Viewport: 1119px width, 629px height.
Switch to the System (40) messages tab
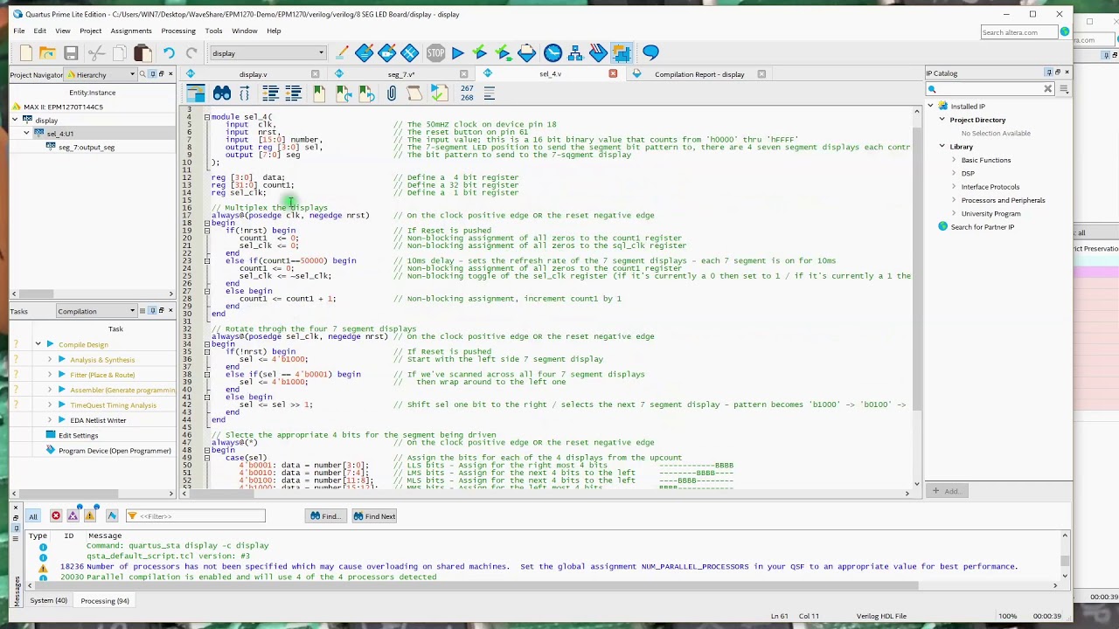48,601
